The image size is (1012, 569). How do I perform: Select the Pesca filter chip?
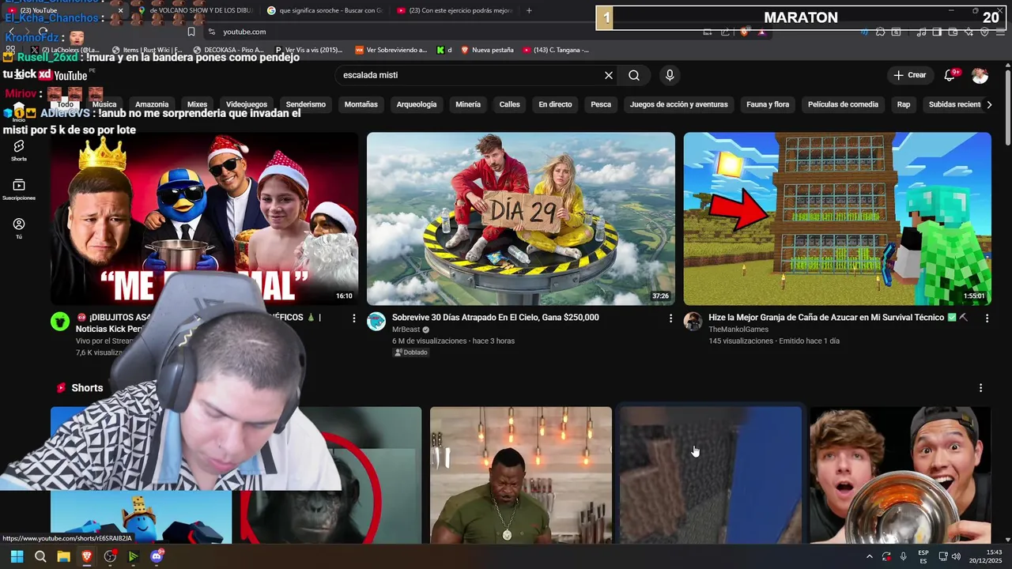click(601, 104)
